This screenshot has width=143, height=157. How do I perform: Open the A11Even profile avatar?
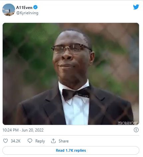tap(9, 10)
